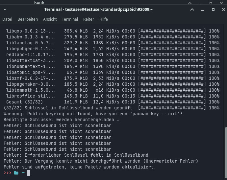227x180 pixels.
Task: Open the Bearbeiten menu
Action: coord(28,19)
